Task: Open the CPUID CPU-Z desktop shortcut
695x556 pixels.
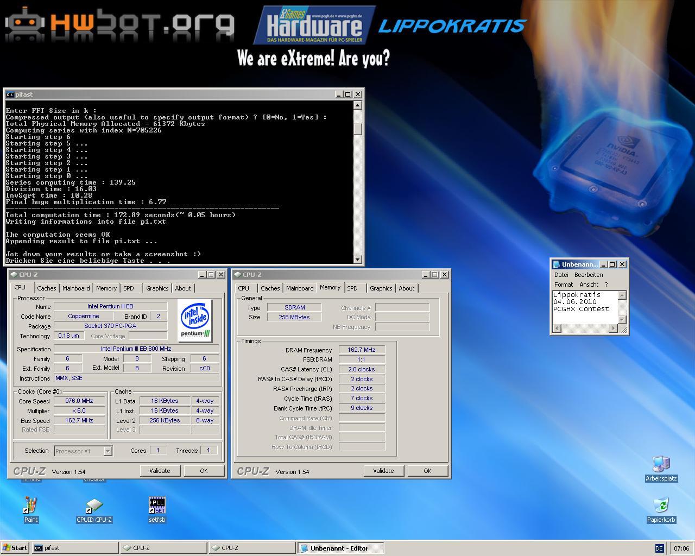Action: click(x=94, y=510)
